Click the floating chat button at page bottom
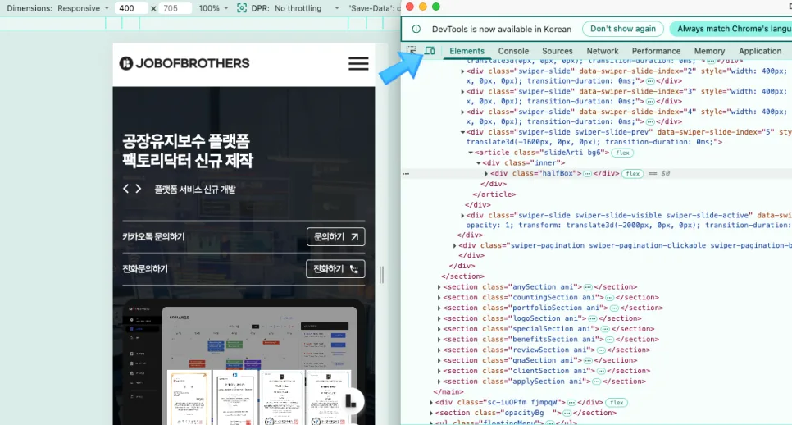The height and width of the screenshot is (425, 792). tap(350, 401)
